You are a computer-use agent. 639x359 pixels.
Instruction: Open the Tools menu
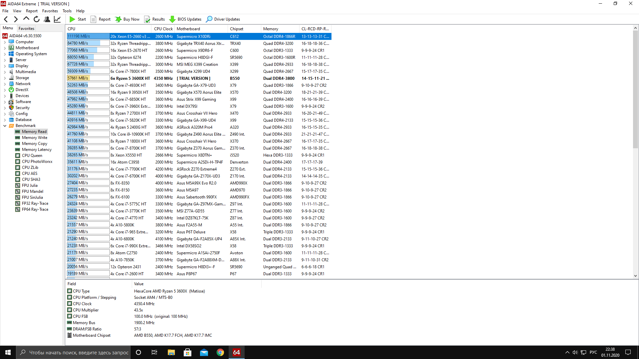click(67, 11)
